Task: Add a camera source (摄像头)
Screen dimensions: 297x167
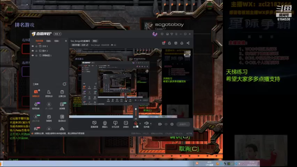Action: (x=105, y=124)
